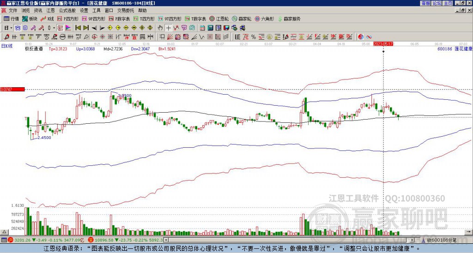Click the right arrow beside volume panel

(x=468, y=232)
